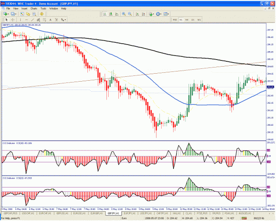
Task: Select the equidistant channel tool
Action: [38, 20]
